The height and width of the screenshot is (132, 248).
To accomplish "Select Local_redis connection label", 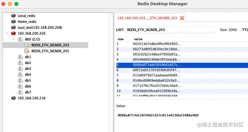I will (27, 16).
